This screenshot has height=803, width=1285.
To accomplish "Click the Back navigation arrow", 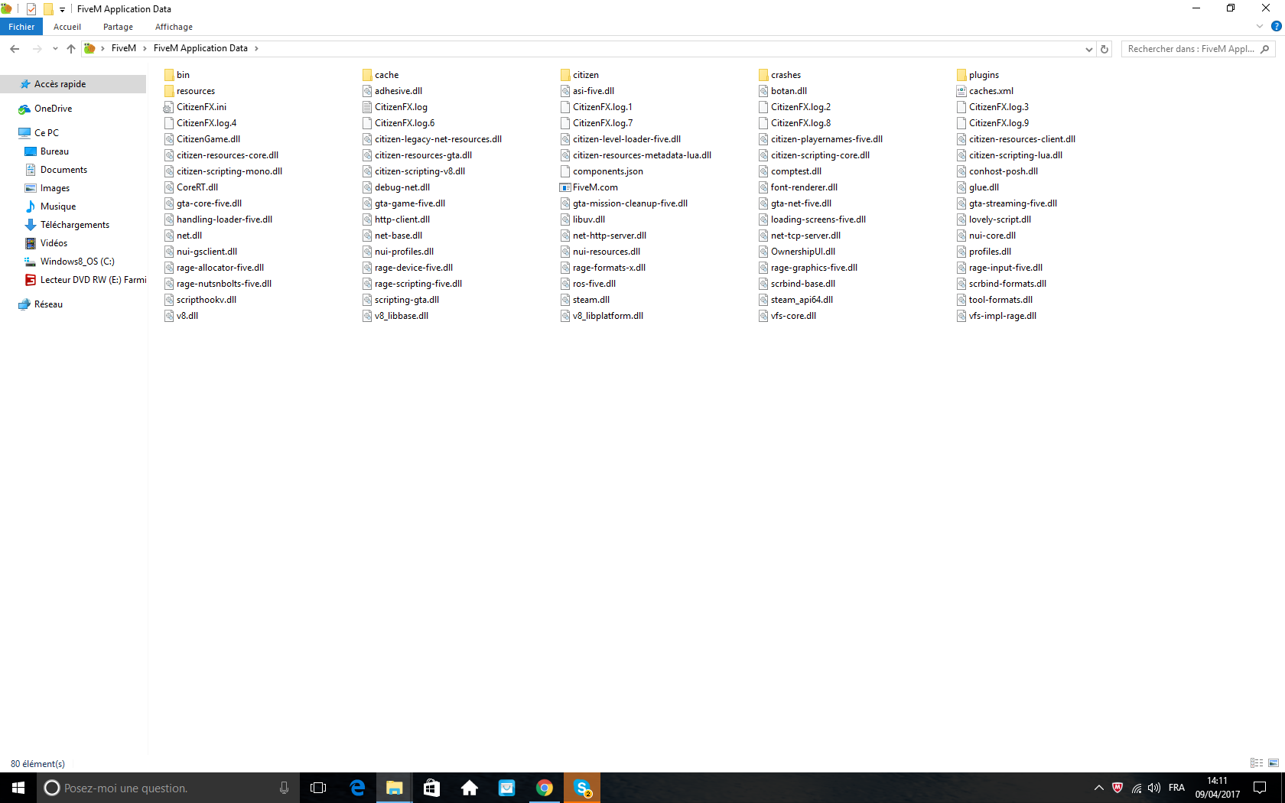I will [x=15, y=49].
